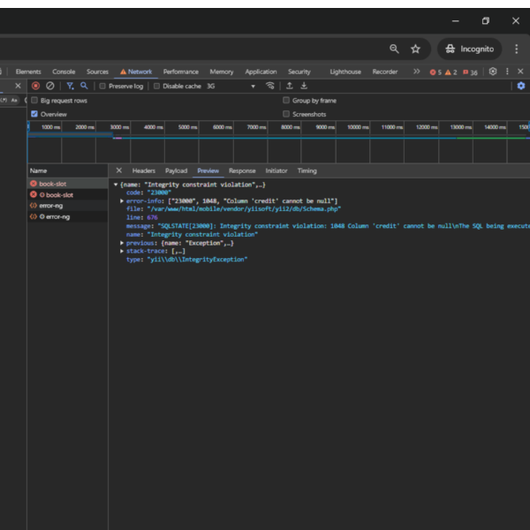Switch to the Lighthouse tab
Image resolution: width=530 pixels, height=530 pixels.
(x=345, y=72)
